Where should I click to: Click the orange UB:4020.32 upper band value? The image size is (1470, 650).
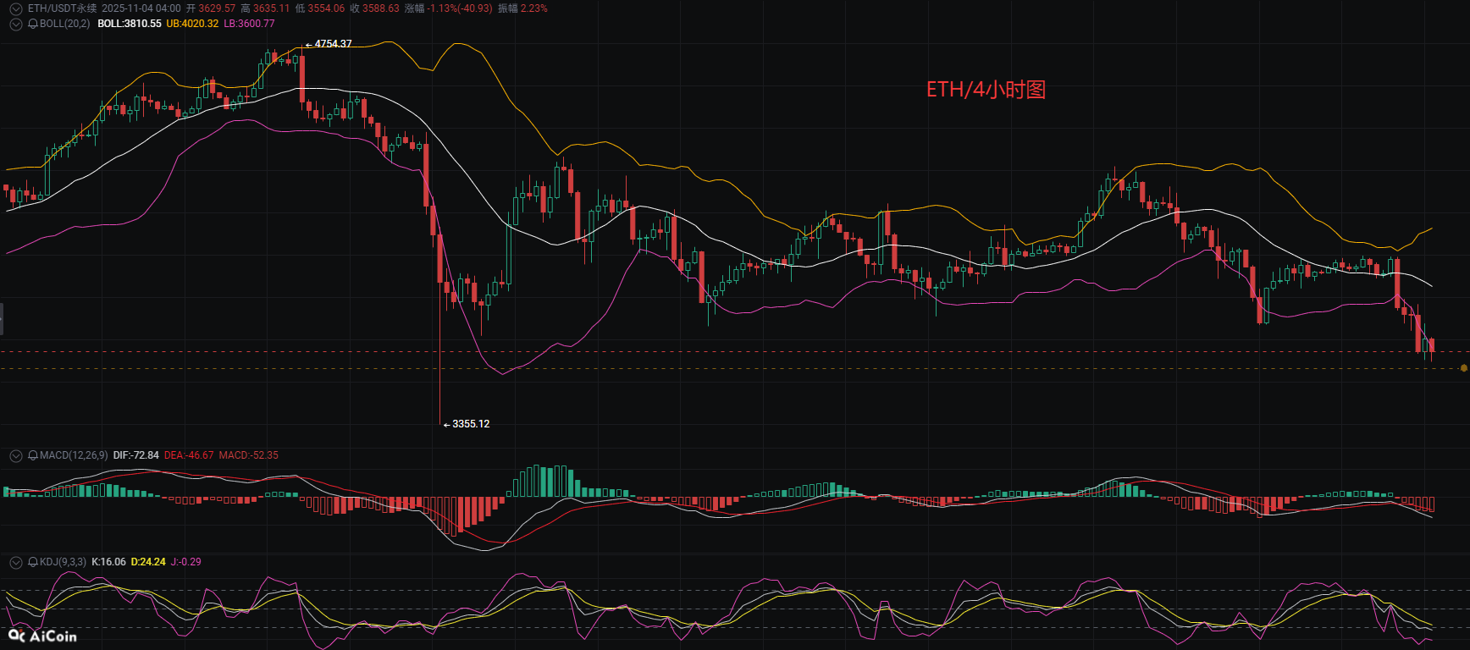point(192,24)
